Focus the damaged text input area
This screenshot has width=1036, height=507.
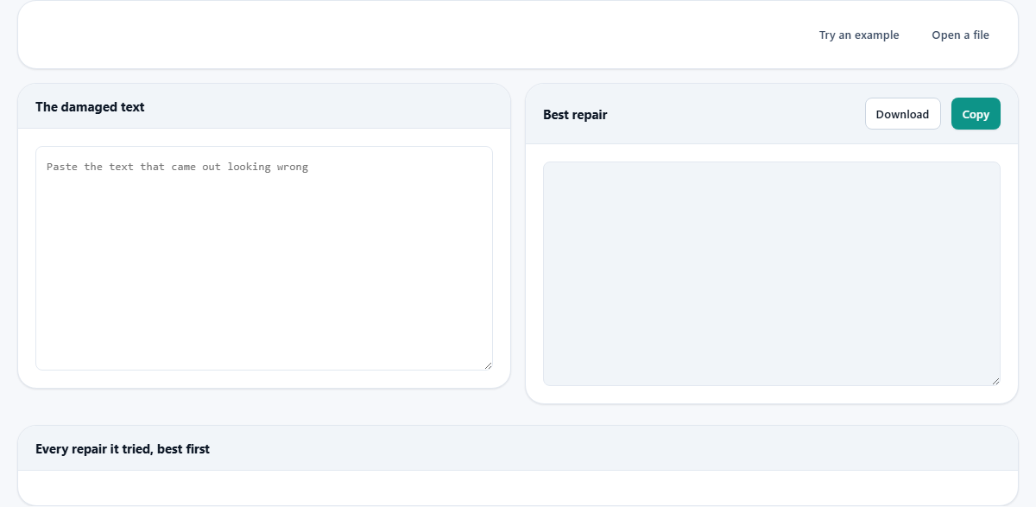pyautogui.click(x=264, y=258)
